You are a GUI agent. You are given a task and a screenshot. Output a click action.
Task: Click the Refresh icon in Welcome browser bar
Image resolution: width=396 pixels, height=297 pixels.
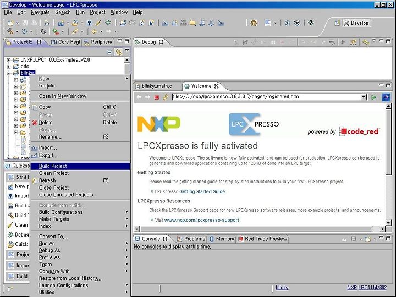pos(166,97)
